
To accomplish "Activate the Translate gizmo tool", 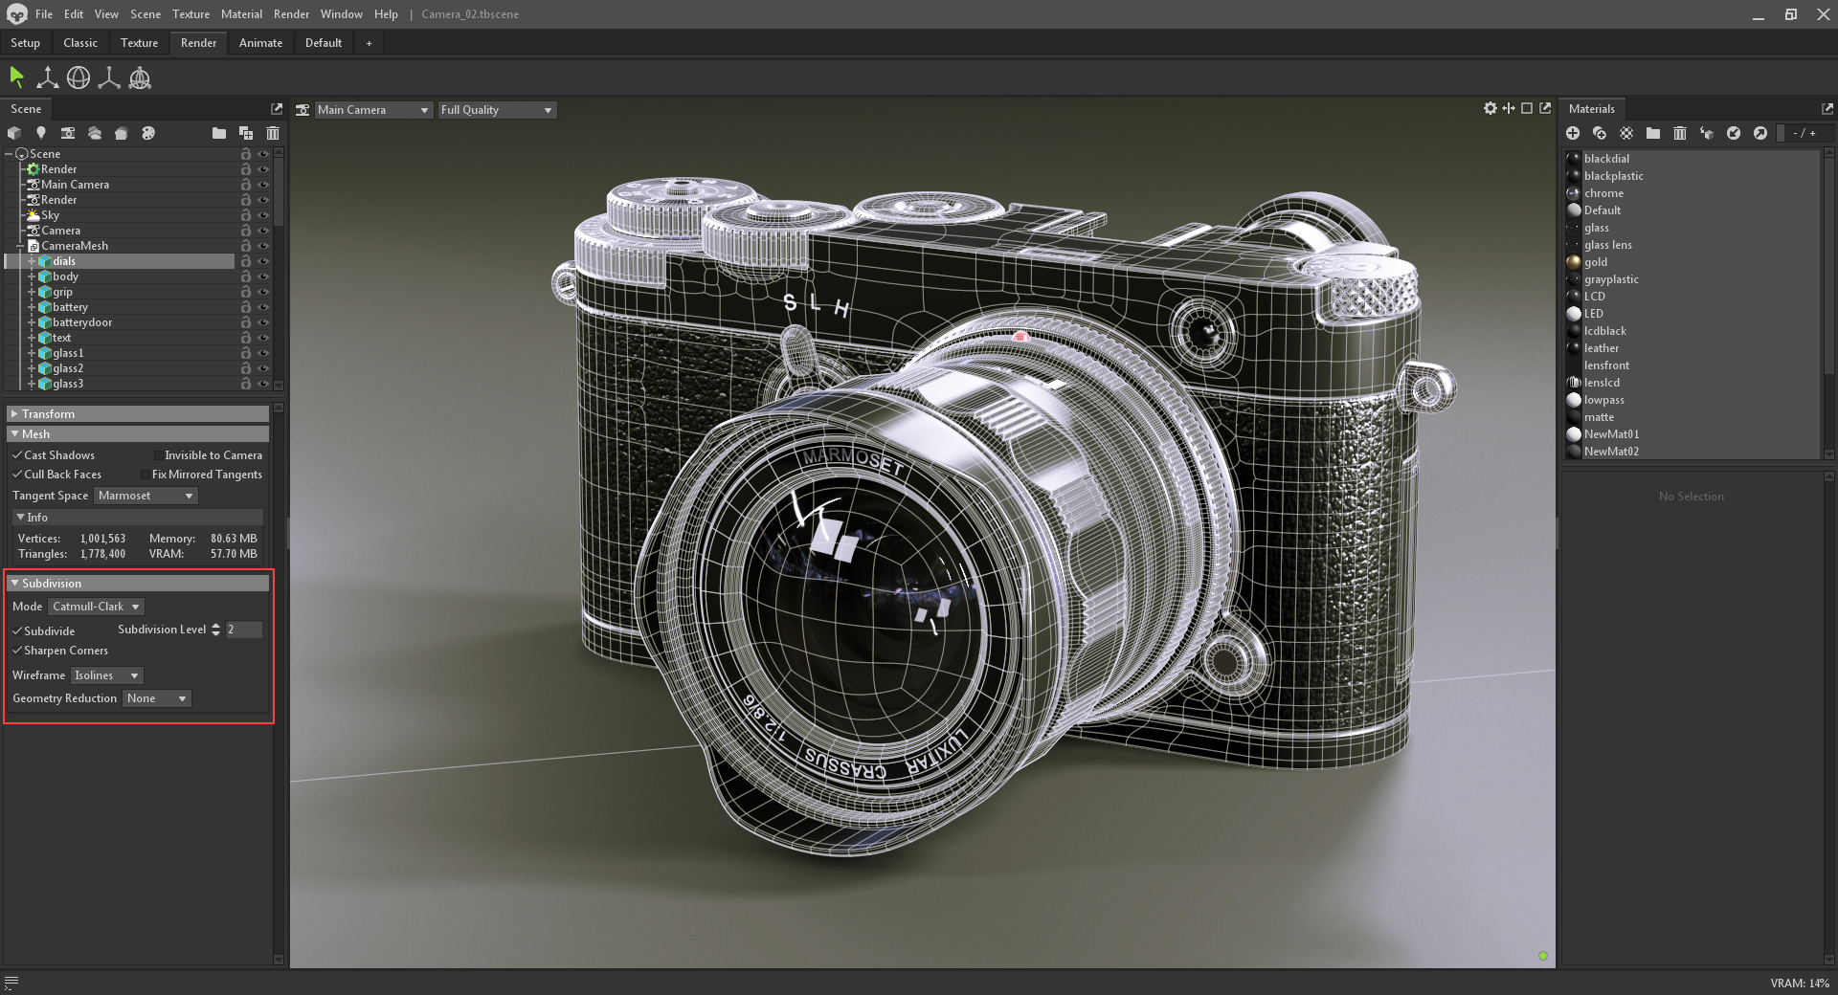I will point(47,77).
